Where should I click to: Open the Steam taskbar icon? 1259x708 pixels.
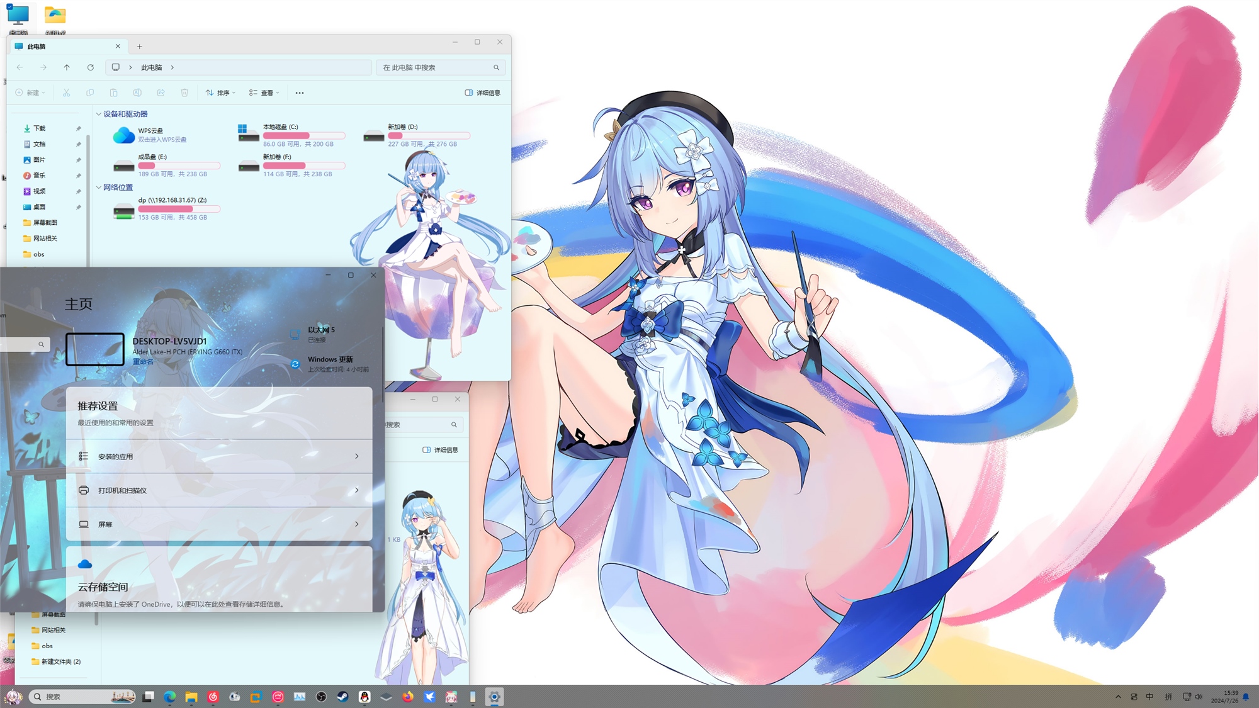click(x=342, y=697)
